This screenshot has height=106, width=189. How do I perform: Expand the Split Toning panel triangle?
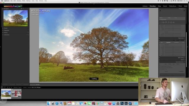click(185, 58)
